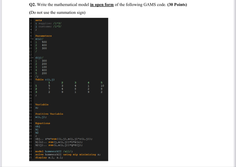Click the 'Q2.' question label
The height and width of the screenshot is (167, 236).
pyautogui.click(x=33, y=5)
